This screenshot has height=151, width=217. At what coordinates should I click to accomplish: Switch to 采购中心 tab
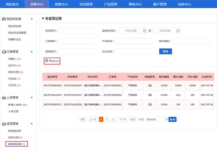click(37, 4)
